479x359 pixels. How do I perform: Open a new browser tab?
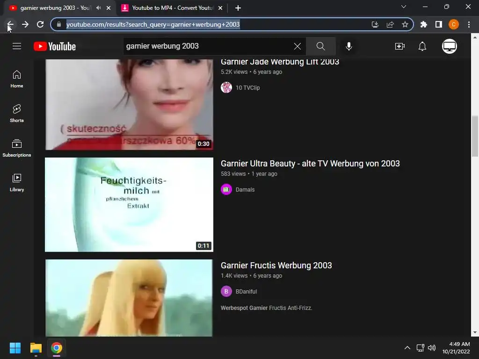coord(238,8)
